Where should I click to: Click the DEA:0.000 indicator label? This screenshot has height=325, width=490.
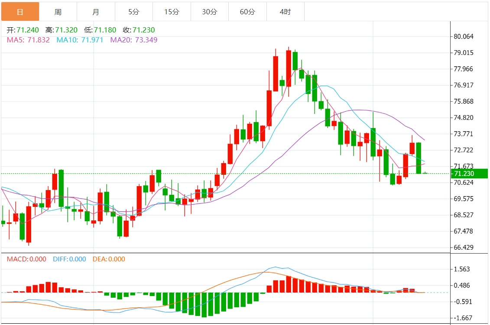pyautogui.click(x=109, y=259)
